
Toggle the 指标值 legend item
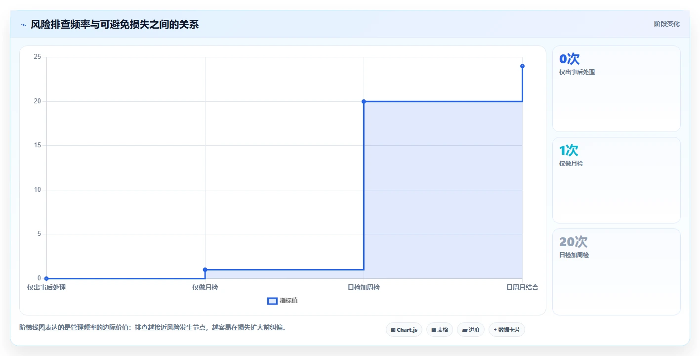coord(283,301)
